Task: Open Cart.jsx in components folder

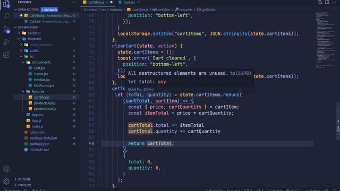Action: point(39,68)
